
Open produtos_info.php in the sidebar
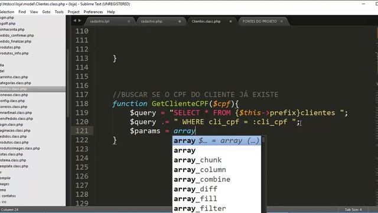14,53
